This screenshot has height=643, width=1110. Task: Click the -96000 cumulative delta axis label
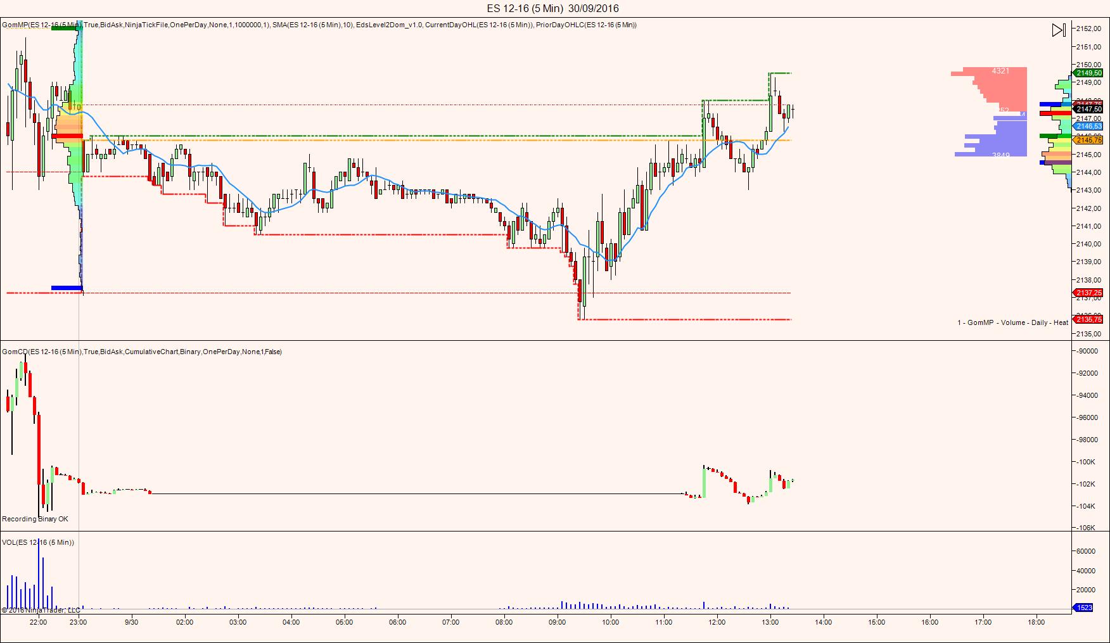[1087, 417]
